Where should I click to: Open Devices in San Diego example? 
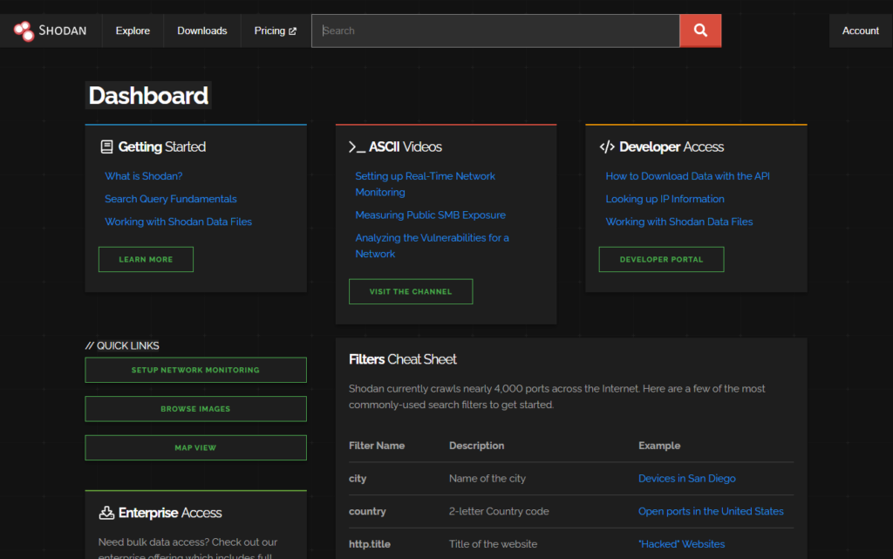pyautogui.click(x=687, y=478)
